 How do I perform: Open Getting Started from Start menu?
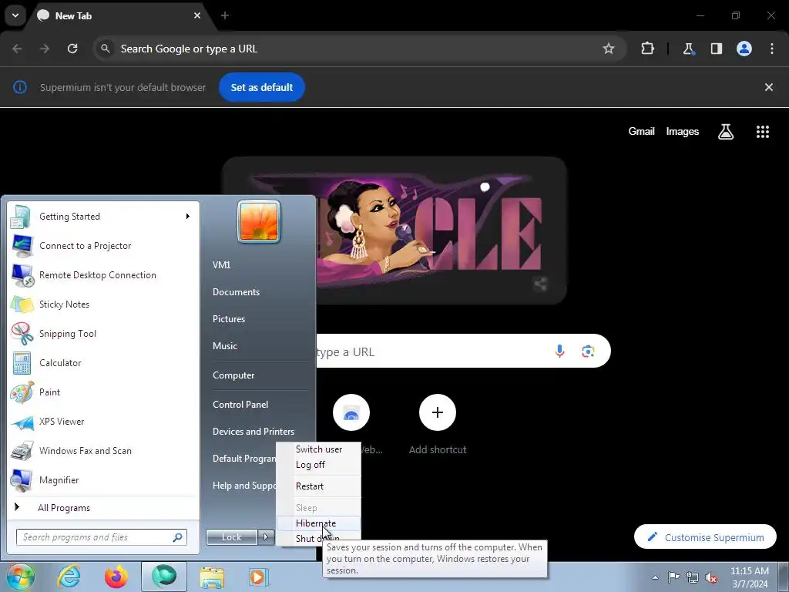102,217
